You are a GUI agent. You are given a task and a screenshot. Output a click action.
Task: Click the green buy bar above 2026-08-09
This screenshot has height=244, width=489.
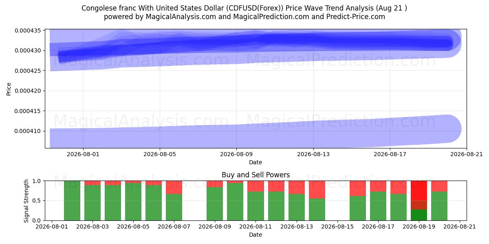215,204
